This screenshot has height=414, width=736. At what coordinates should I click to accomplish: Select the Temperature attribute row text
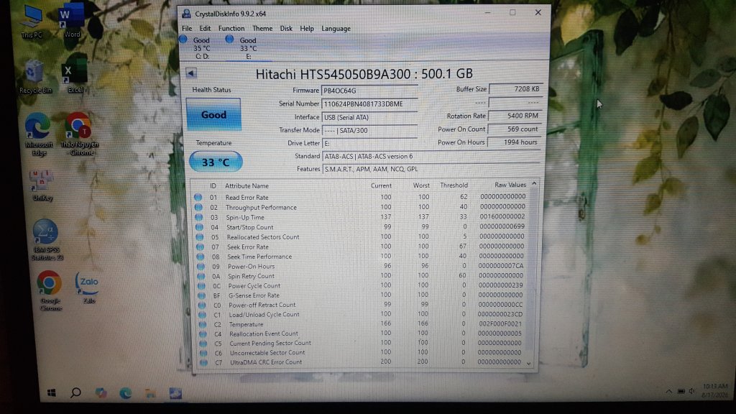[246, 324]
